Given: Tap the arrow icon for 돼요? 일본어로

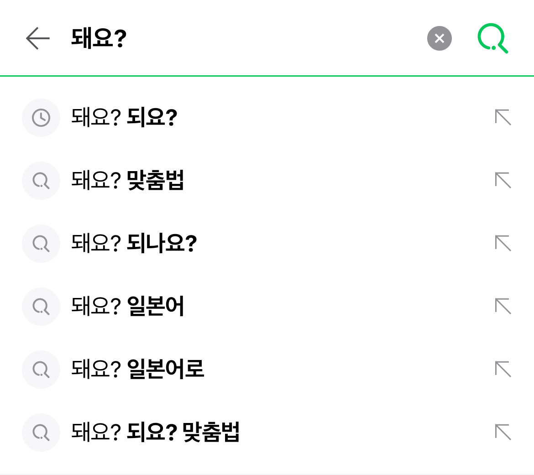Looking at the screenshot, I should coord(503,370).
